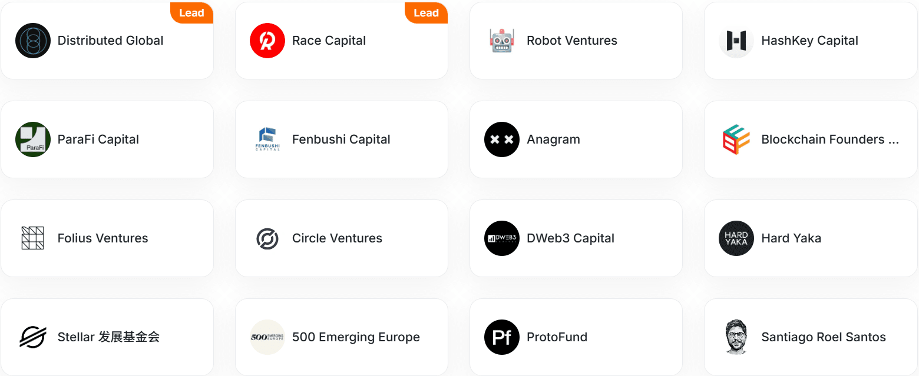
Task: Select the Robot Ventures robot icon
Action: (x=502, y=41)
